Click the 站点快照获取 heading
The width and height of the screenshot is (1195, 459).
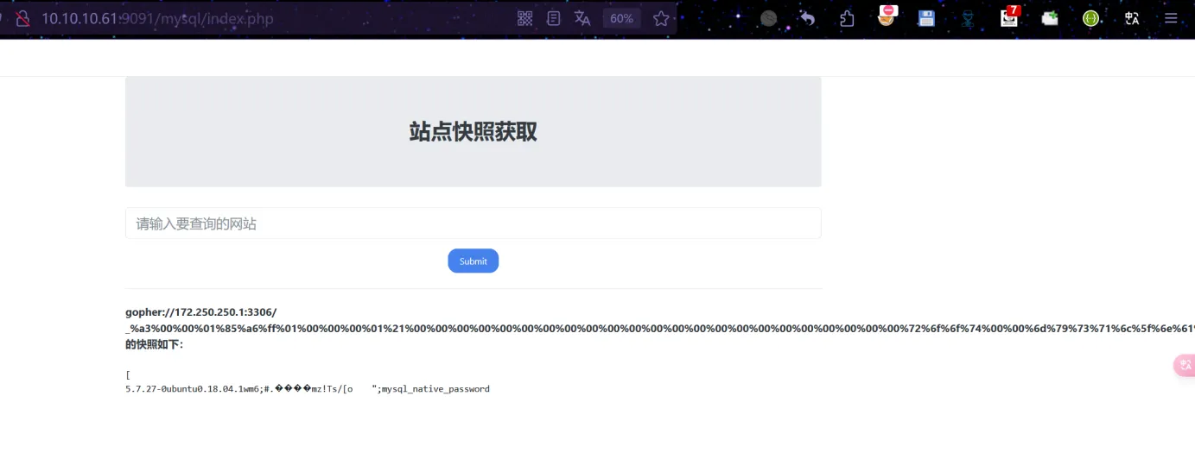(473, 132)
